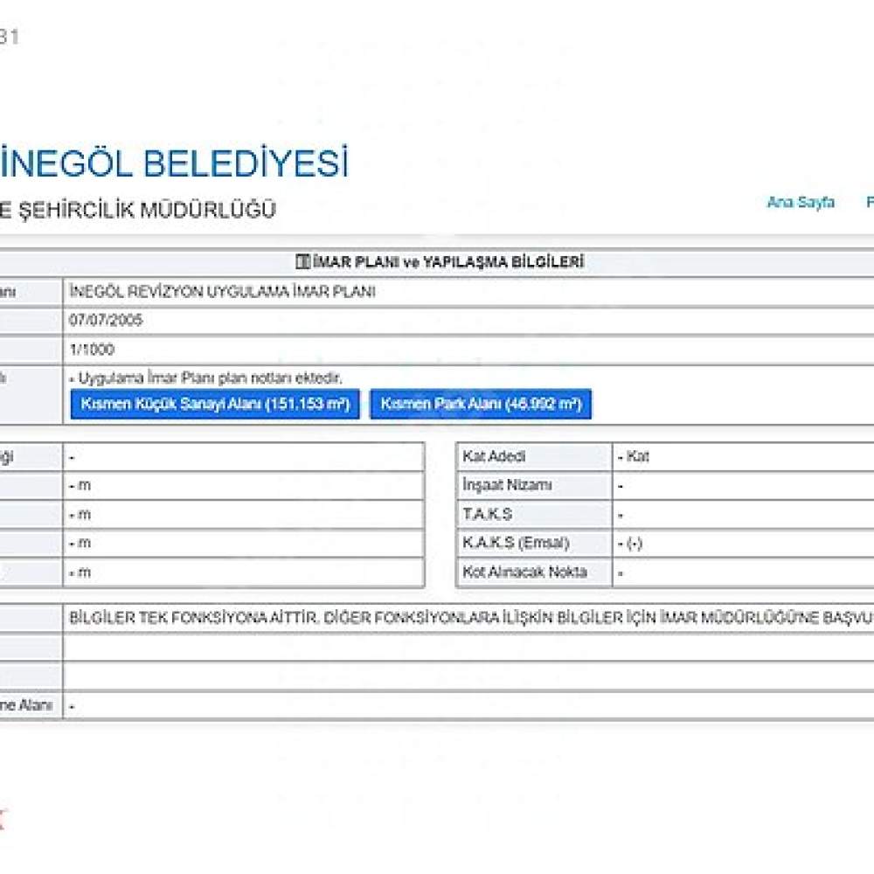Image resolution: width=874 pixels, height=874 pixels.
Task: Click the İnşaat Nizamı label
Action: pyautogui.click(x=507, y=485)
